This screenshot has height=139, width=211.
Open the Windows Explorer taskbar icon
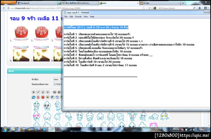click(x=14, y=129)
